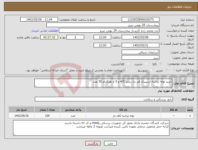Click the response deadline time 12:00 field
The width and height of the screenshot is (198, 150).
pos(102,37)
